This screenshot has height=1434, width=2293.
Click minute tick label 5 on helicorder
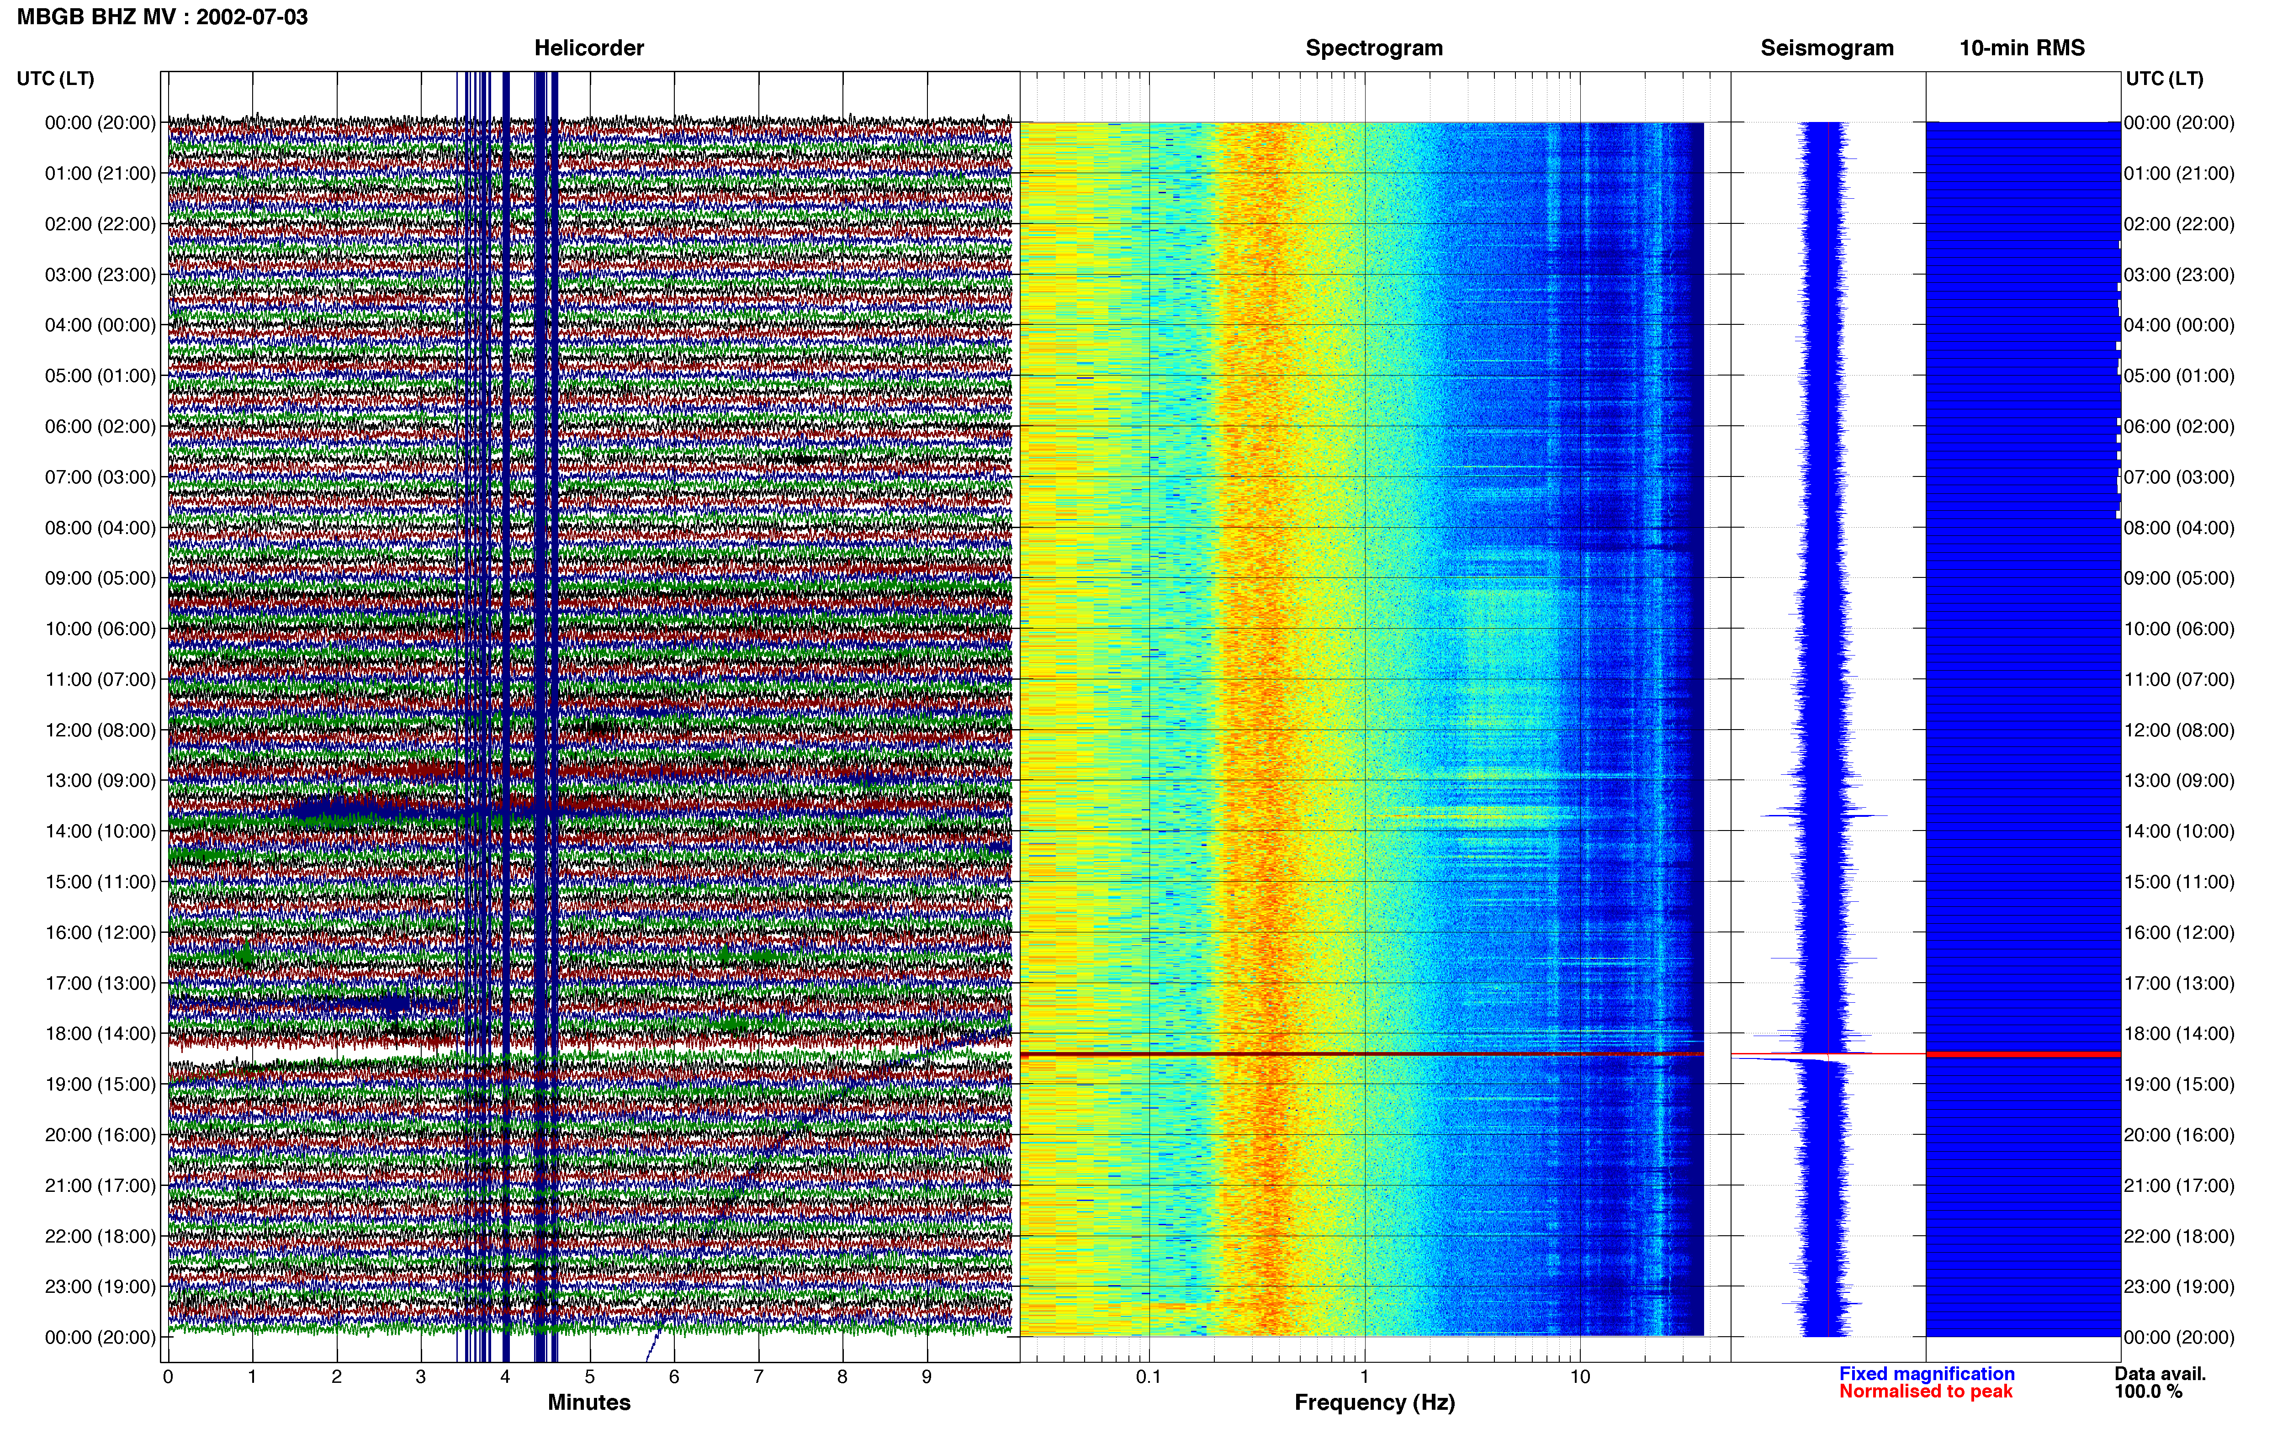click(x=590, y=1377)
